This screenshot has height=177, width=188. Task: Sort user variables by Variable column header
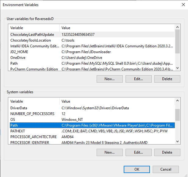34,28
